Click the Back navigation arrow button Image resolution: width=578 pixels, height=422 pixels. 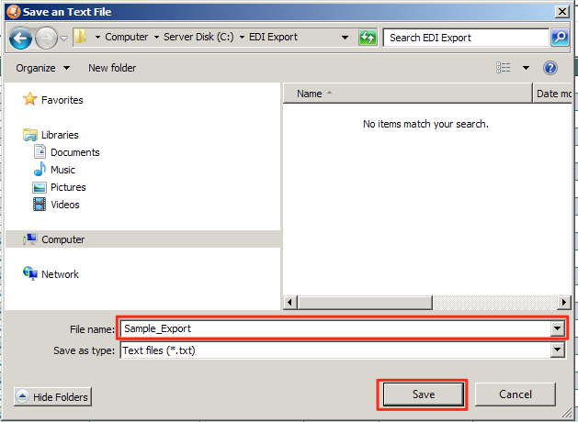[21, 38]
